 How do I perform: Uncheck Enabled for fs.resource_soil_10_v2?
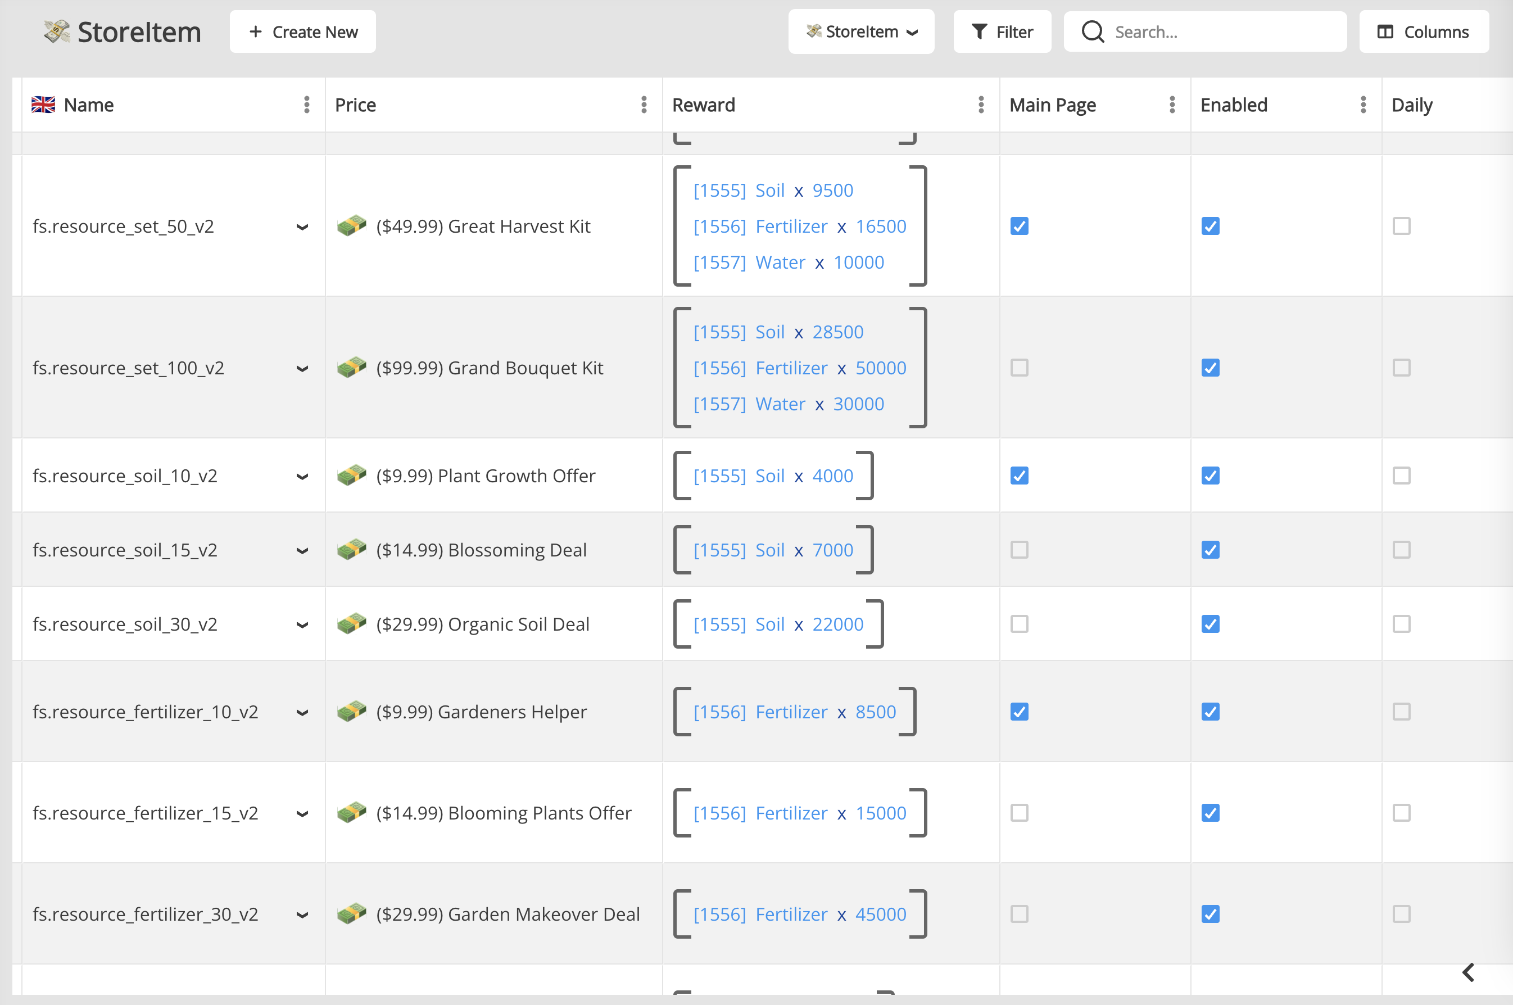pyautogui.click(x=1210, y=476)
